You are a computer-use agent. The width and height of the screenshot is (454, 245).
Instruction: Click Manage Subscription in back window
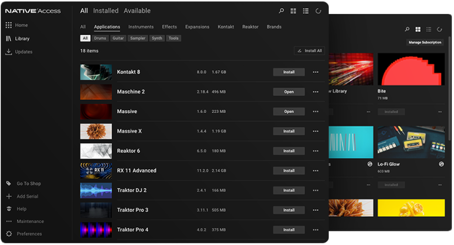tap(425, 42)
